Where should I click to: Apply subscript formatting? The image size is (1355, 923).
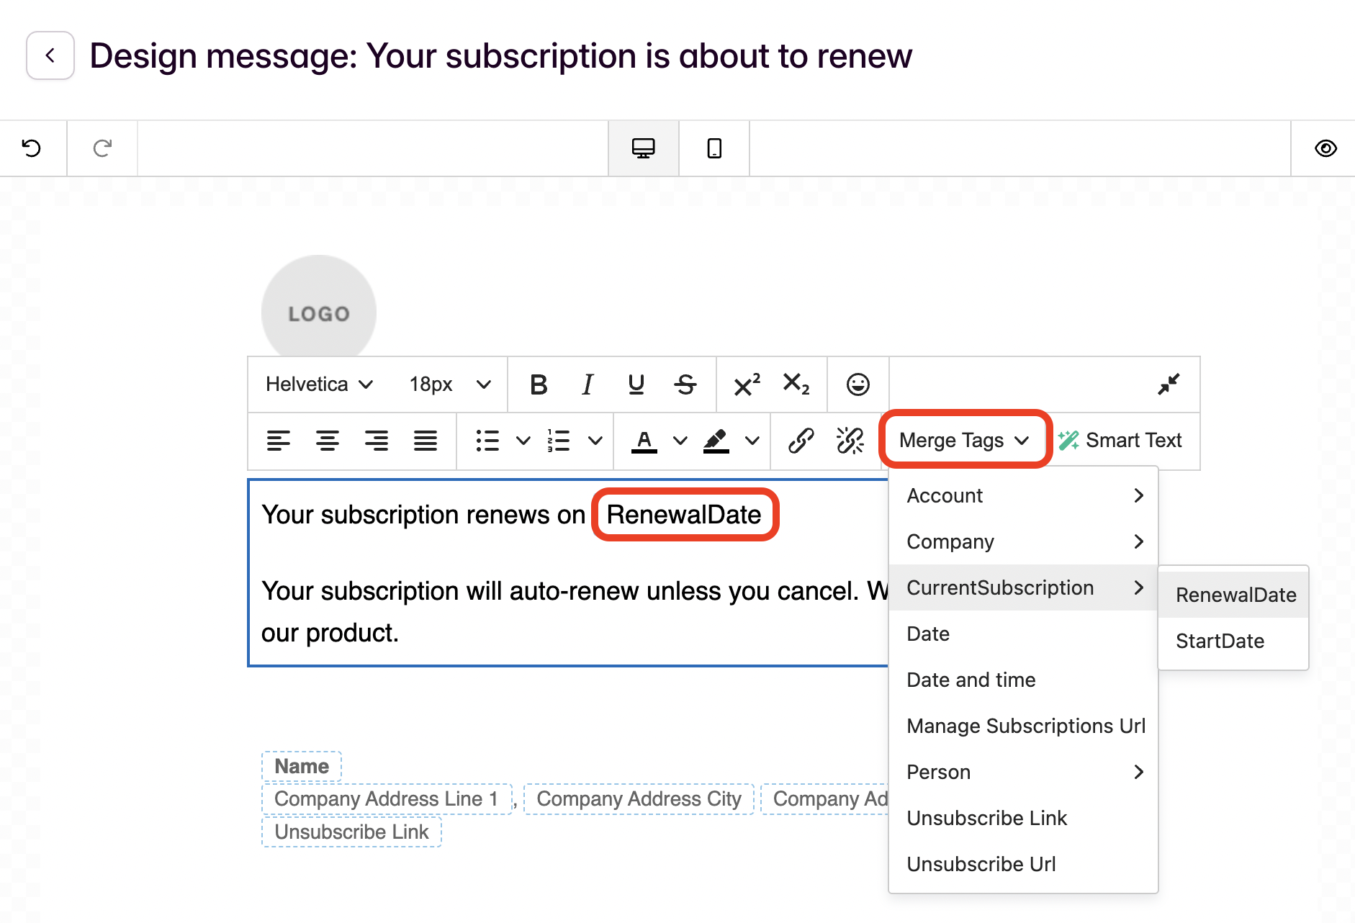click(x=796, y=384)
